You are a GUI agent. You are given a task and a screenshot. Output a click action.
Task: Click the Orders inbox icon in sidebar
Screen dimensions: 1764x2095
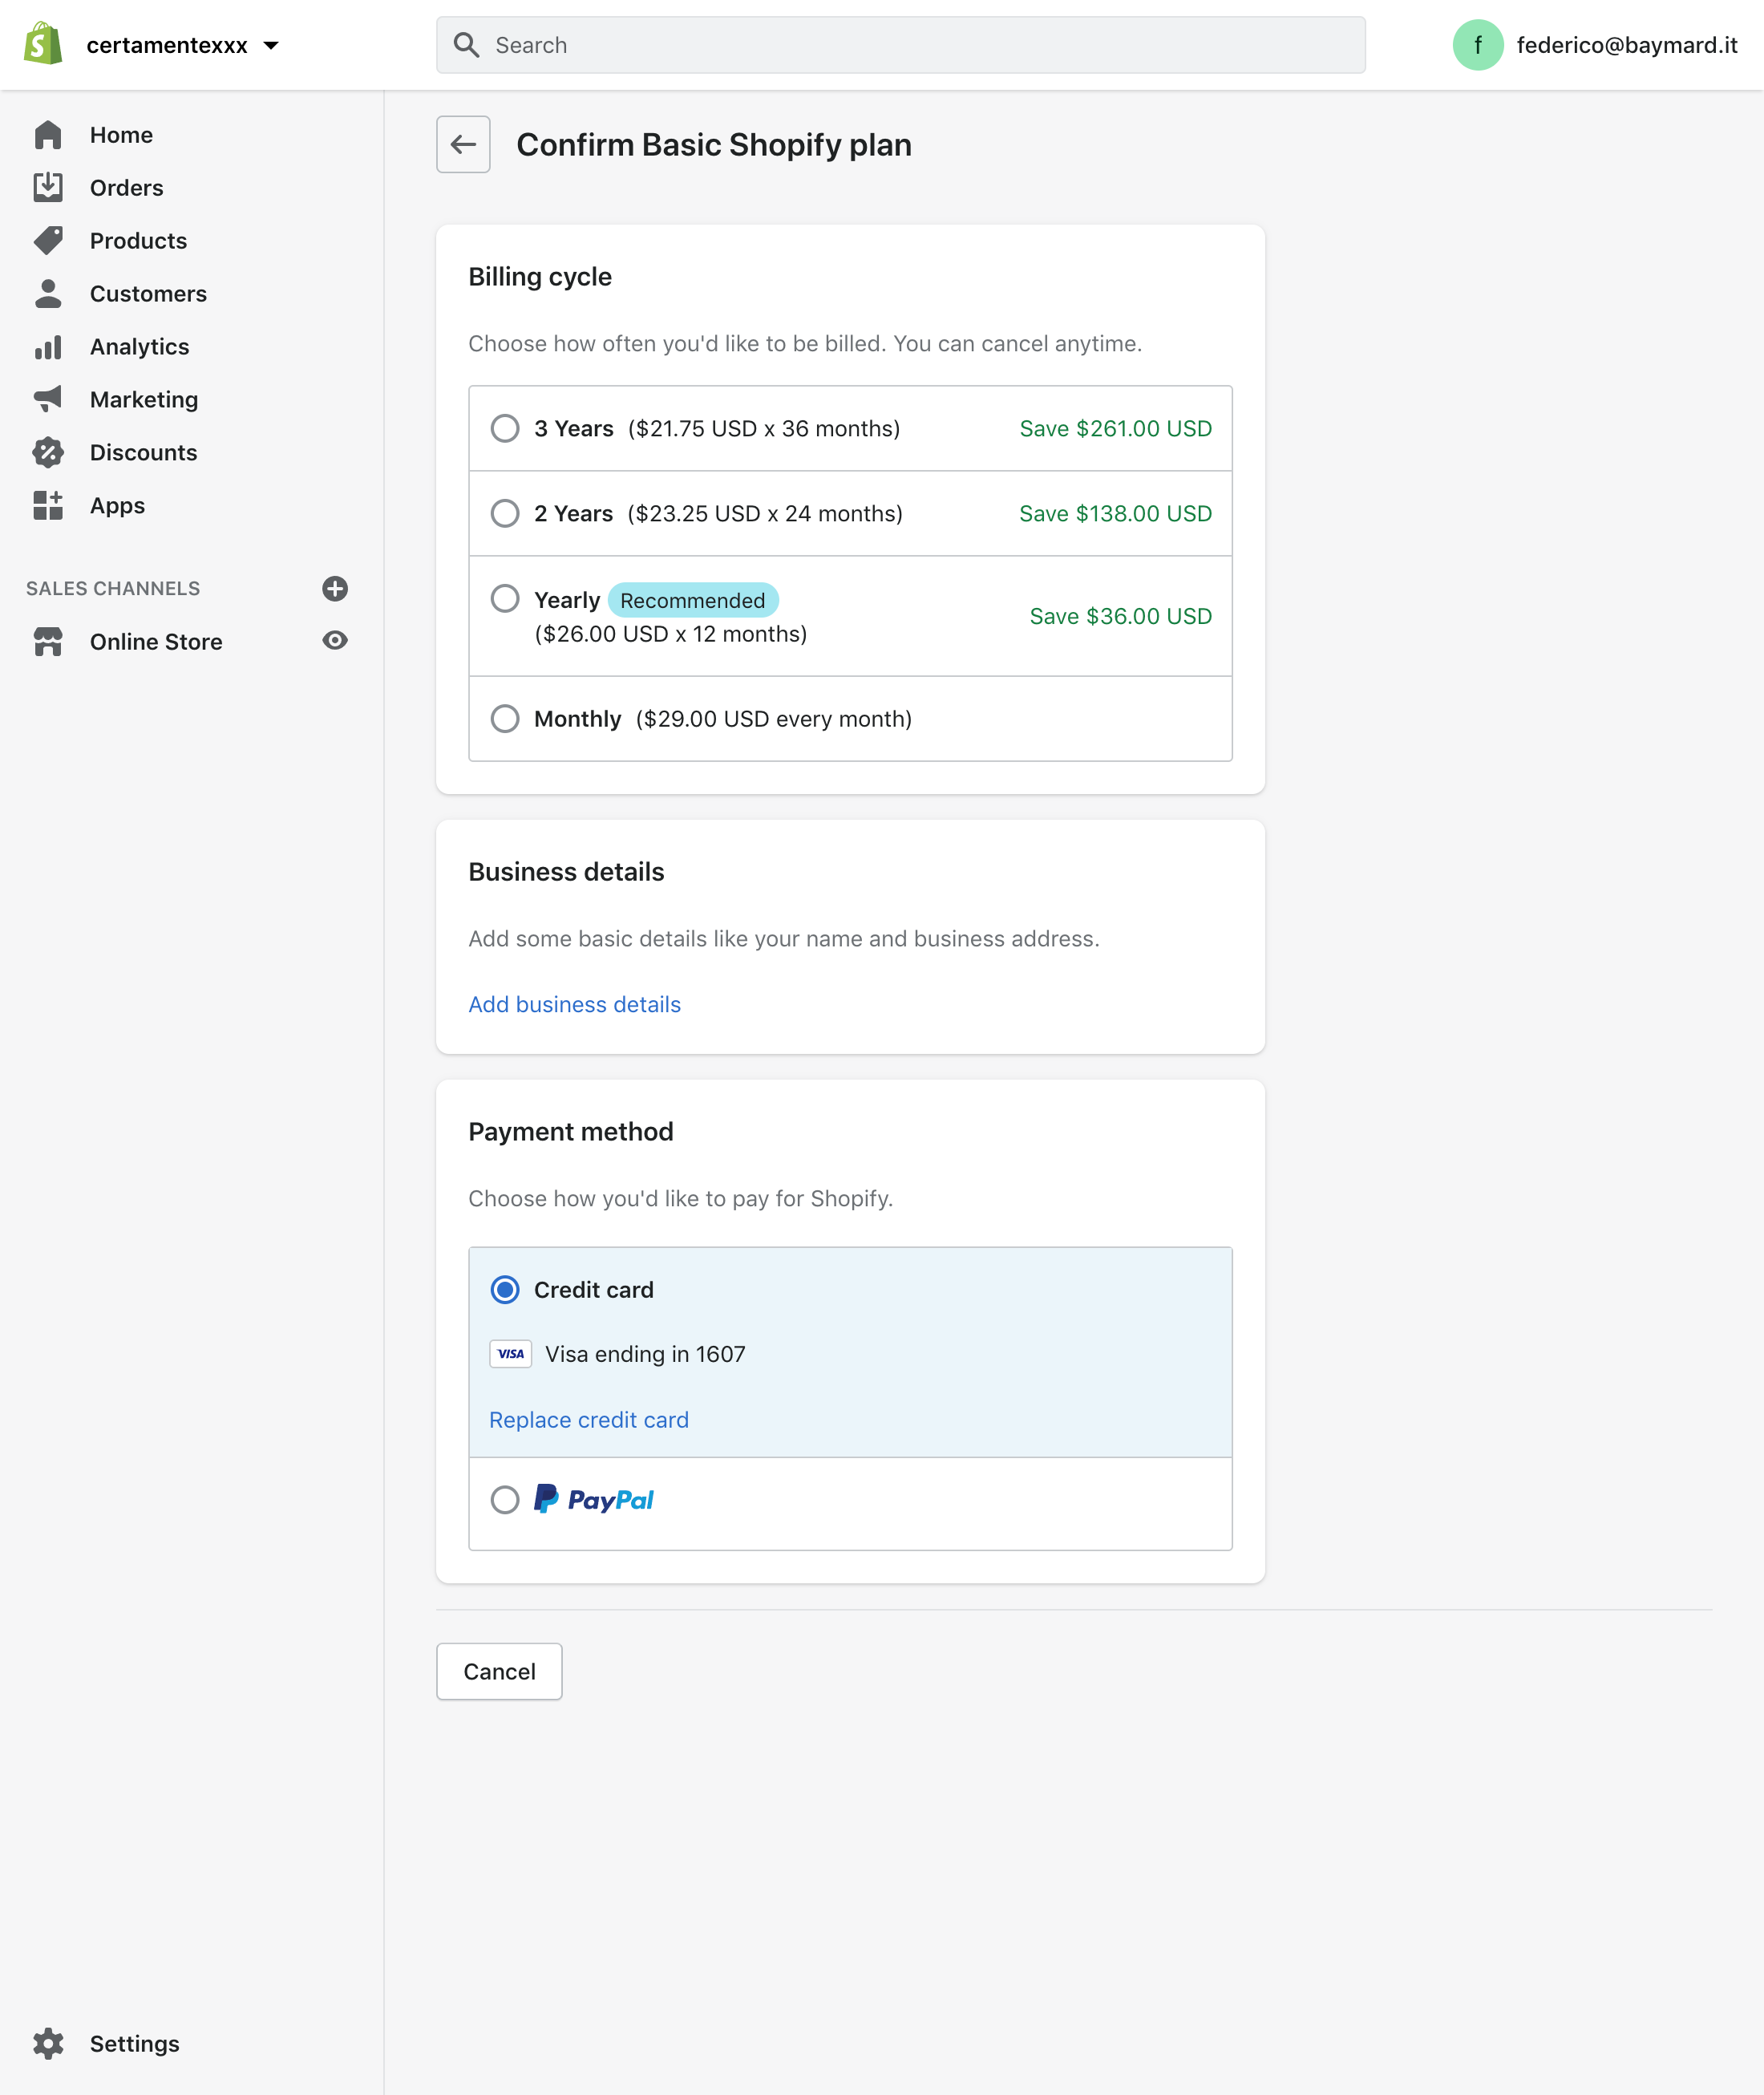tap(48, 187)
